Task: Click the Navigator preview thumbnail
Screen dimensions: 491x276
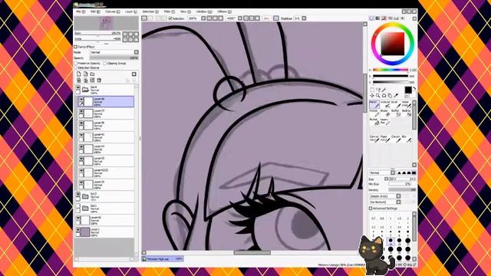Action: click(106, 24)
